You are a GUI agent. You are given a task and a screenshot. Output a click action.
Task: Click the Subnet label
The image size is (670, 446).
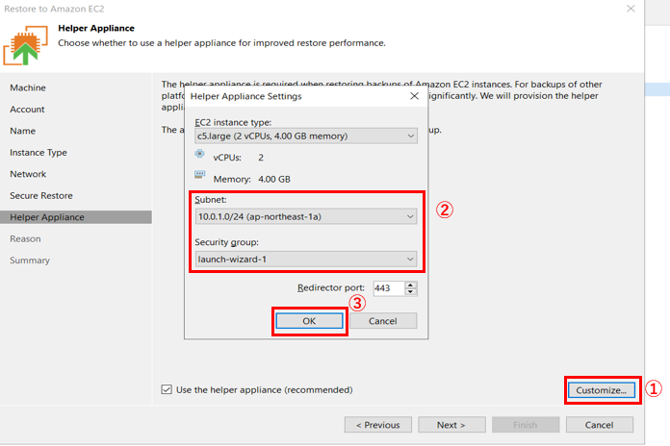tap(211, 200)
